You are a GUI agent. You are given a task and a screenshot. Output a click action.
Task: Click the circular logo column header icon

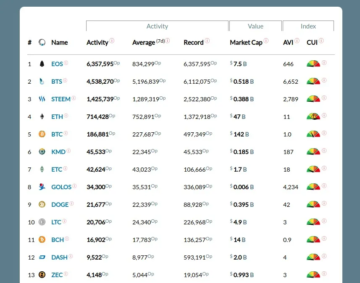[42, 42]
